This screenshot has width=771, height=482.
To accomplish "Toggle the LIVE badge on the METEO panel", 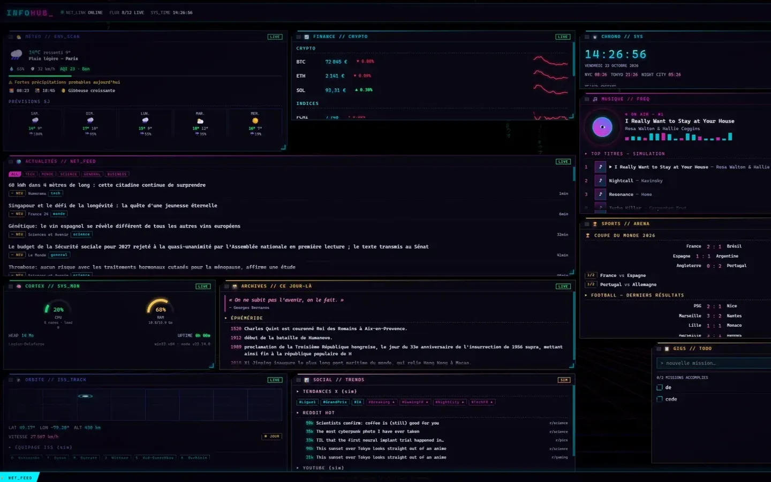I will (275, 37).
